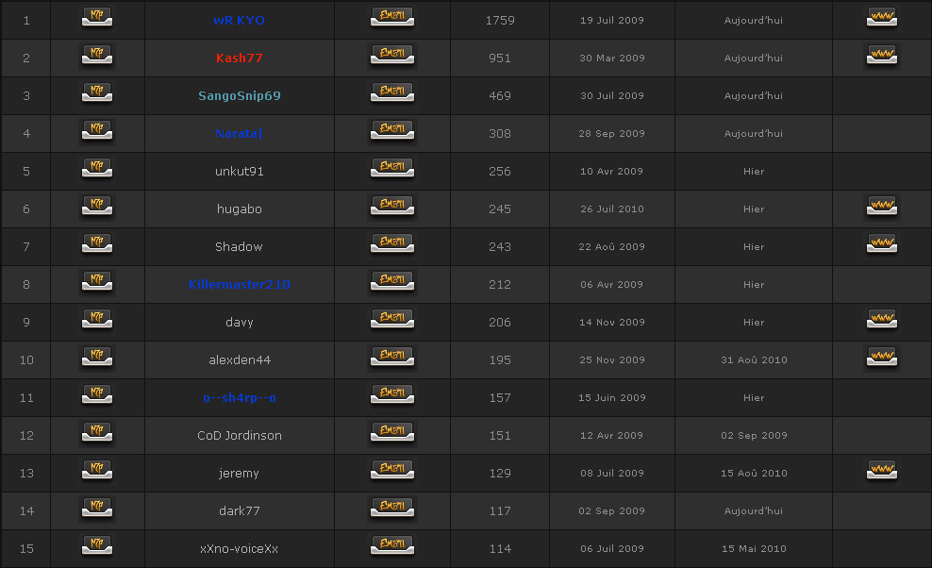Image resolution: width=932 pixels, height=568 pixels.
Task: Open hugabo's WWW website icon
Action: pyautogui.click(x=881, y=207)
